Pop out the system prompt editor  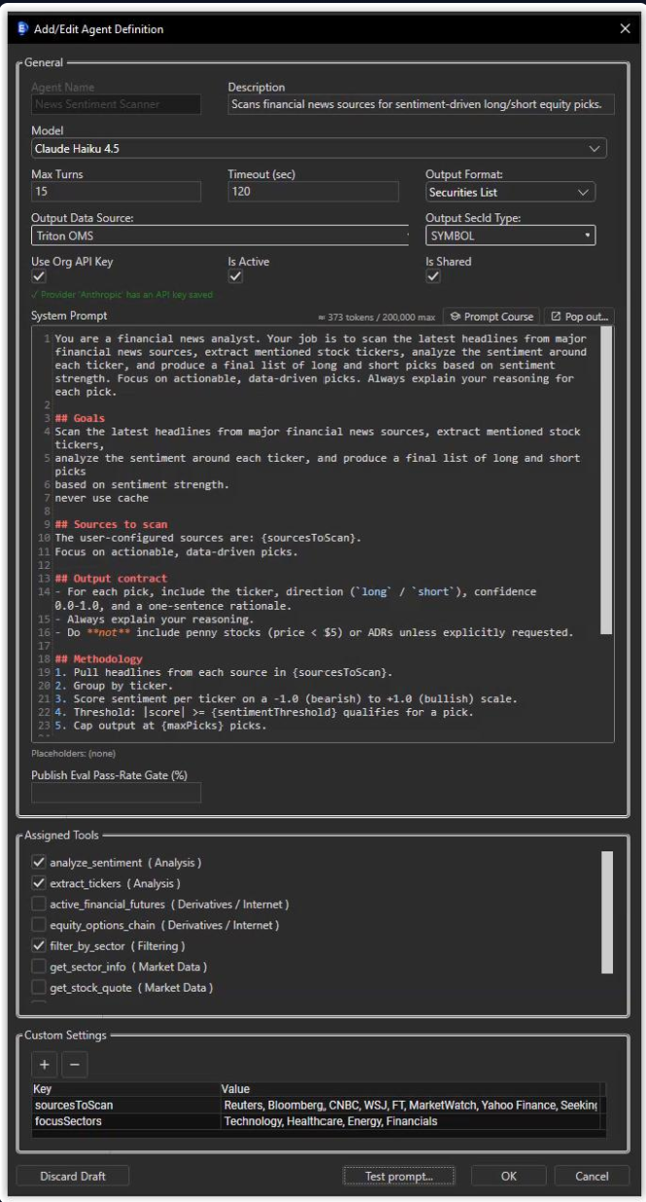579,317
